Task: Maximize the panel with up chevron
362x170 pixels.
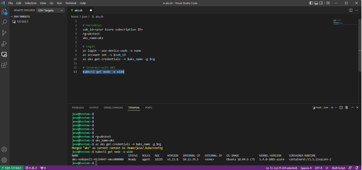Action: (x=352, y=108)
